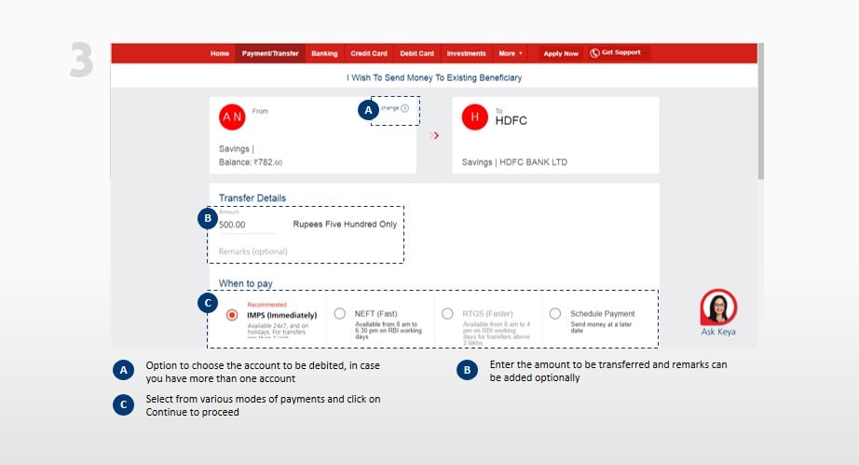Open the Investments menu item
Viewport: 859px width, 465px height.
466,54
